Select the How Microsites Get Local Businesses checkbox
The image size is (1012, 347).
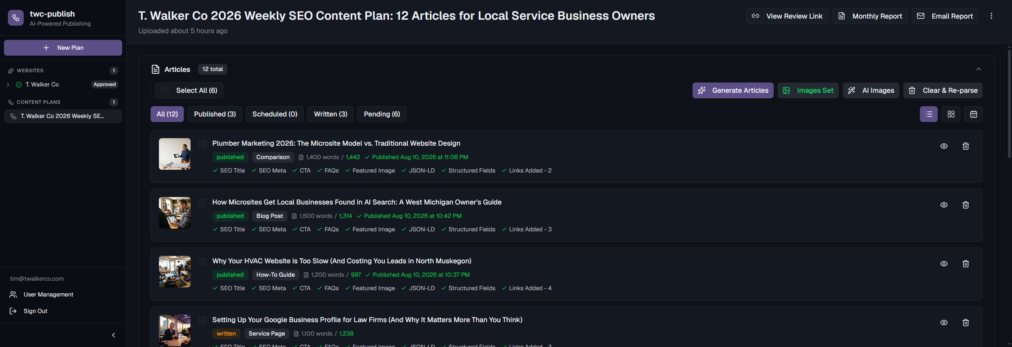202,203
